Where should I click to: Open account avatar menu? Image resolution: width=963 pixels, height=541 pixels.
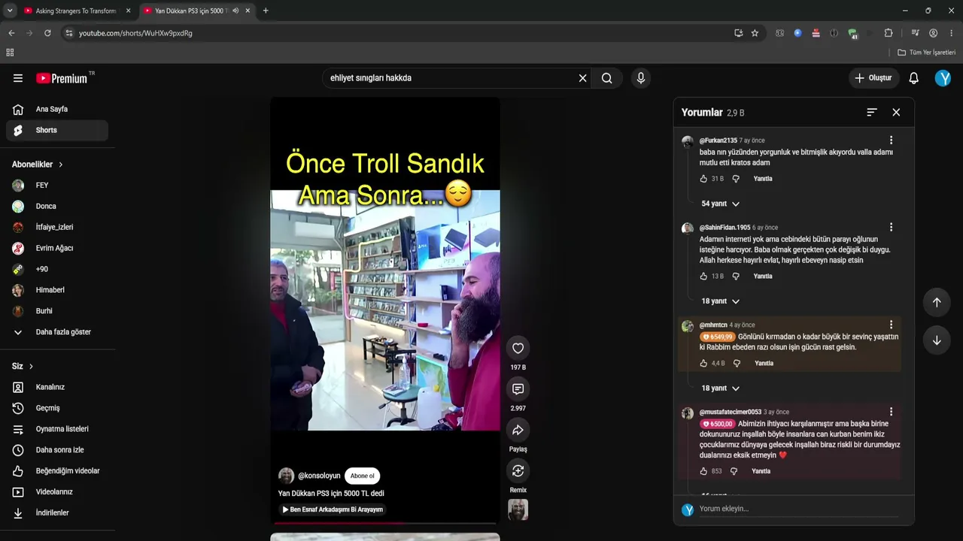[943, 78]
